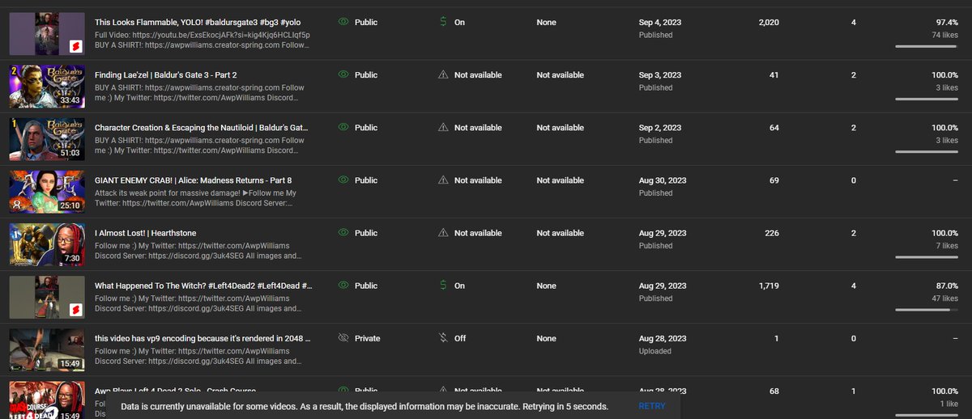Click the date "Sep 3, 2023"

660,75
